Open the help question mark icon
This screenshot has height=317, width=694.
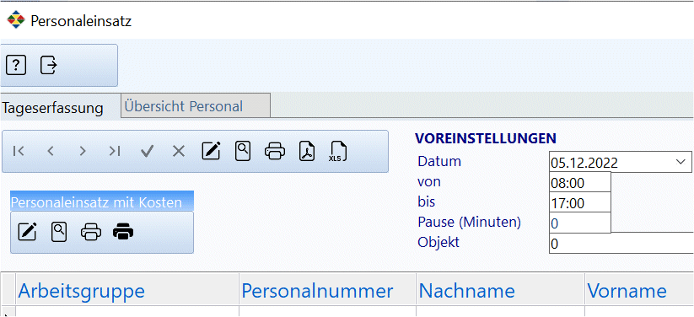coord(15,66)
